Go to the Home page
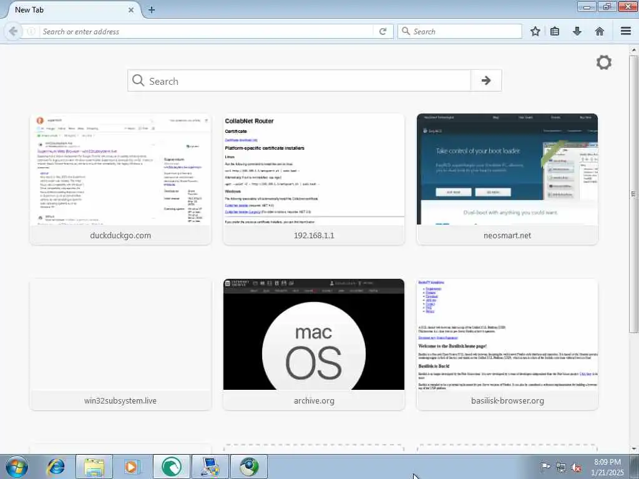 [x=600, y=31]
